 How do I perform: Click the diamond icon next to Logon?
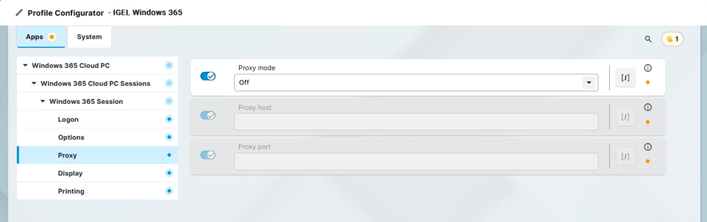169,119
